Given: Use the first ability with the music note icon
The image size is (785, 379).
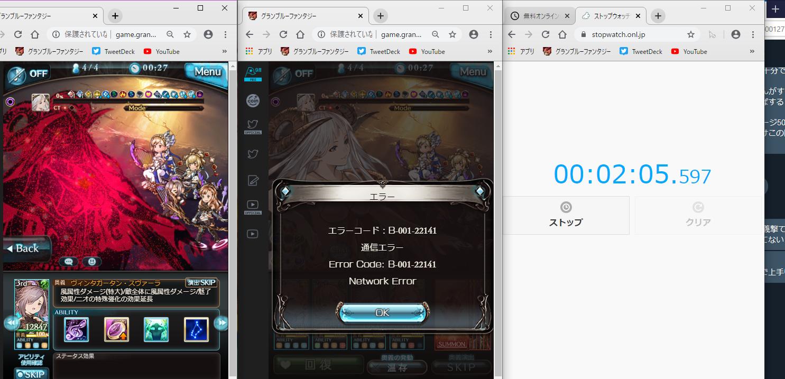Looking at the screenshot, I should point(77,330).
